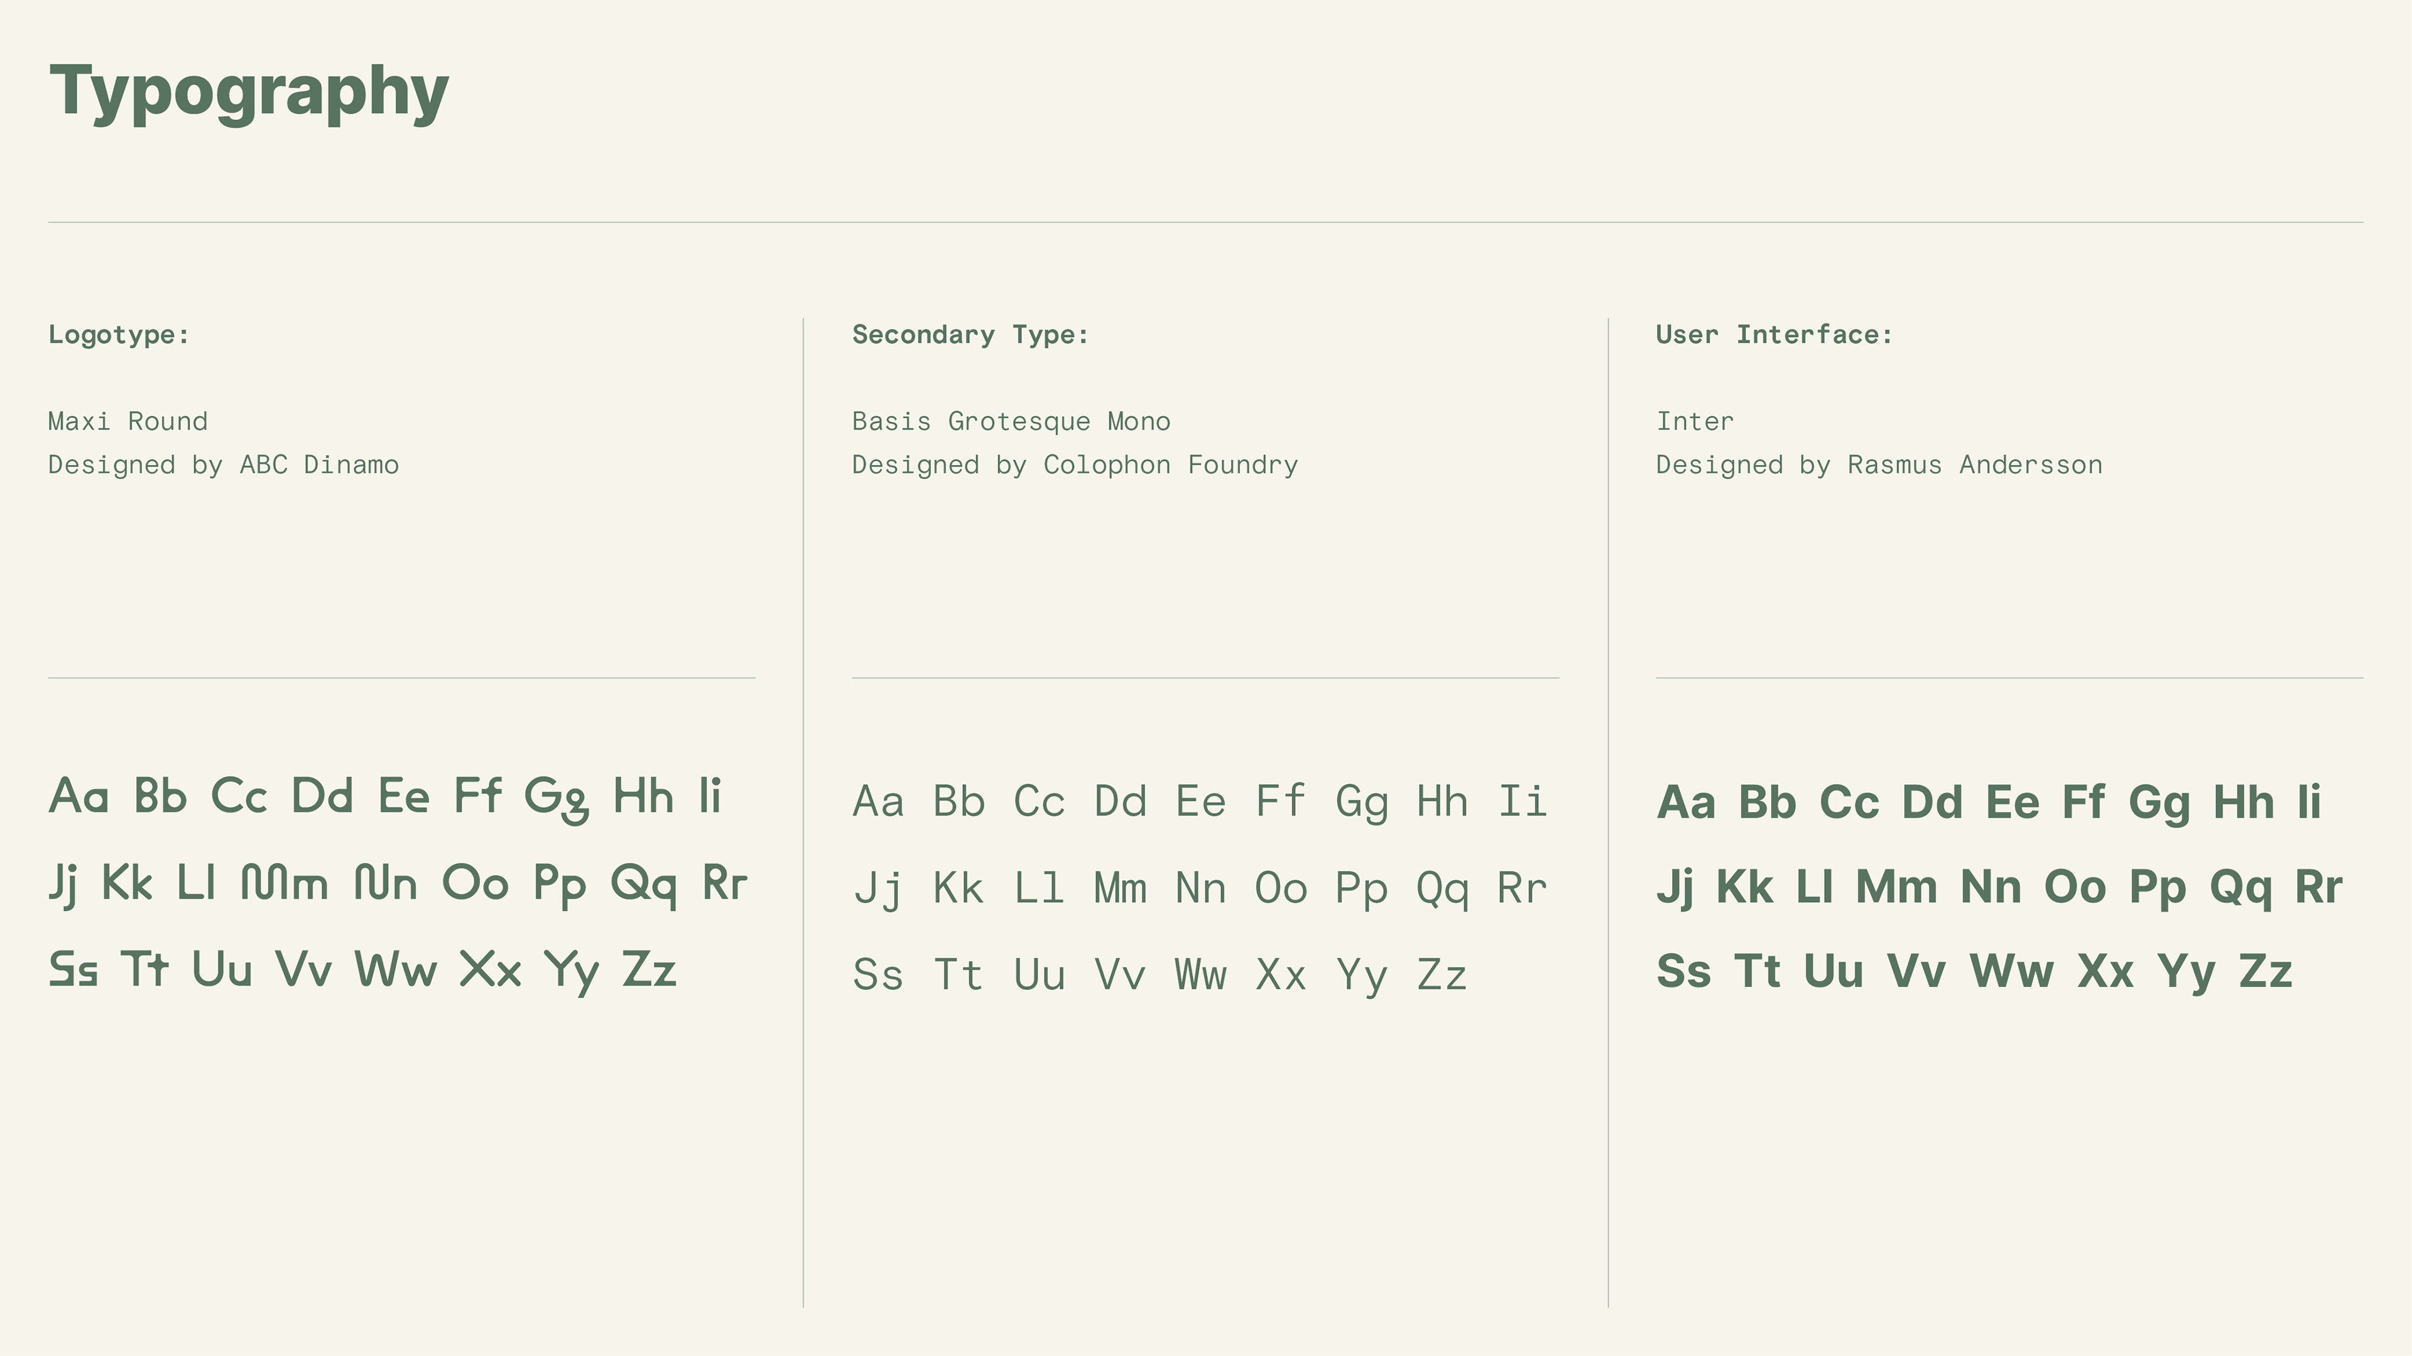Click 'Designed by Colophon Foundry' text
Image resolution: width=2412 pixels, height=1356 pixels.
click(1075, 465)
